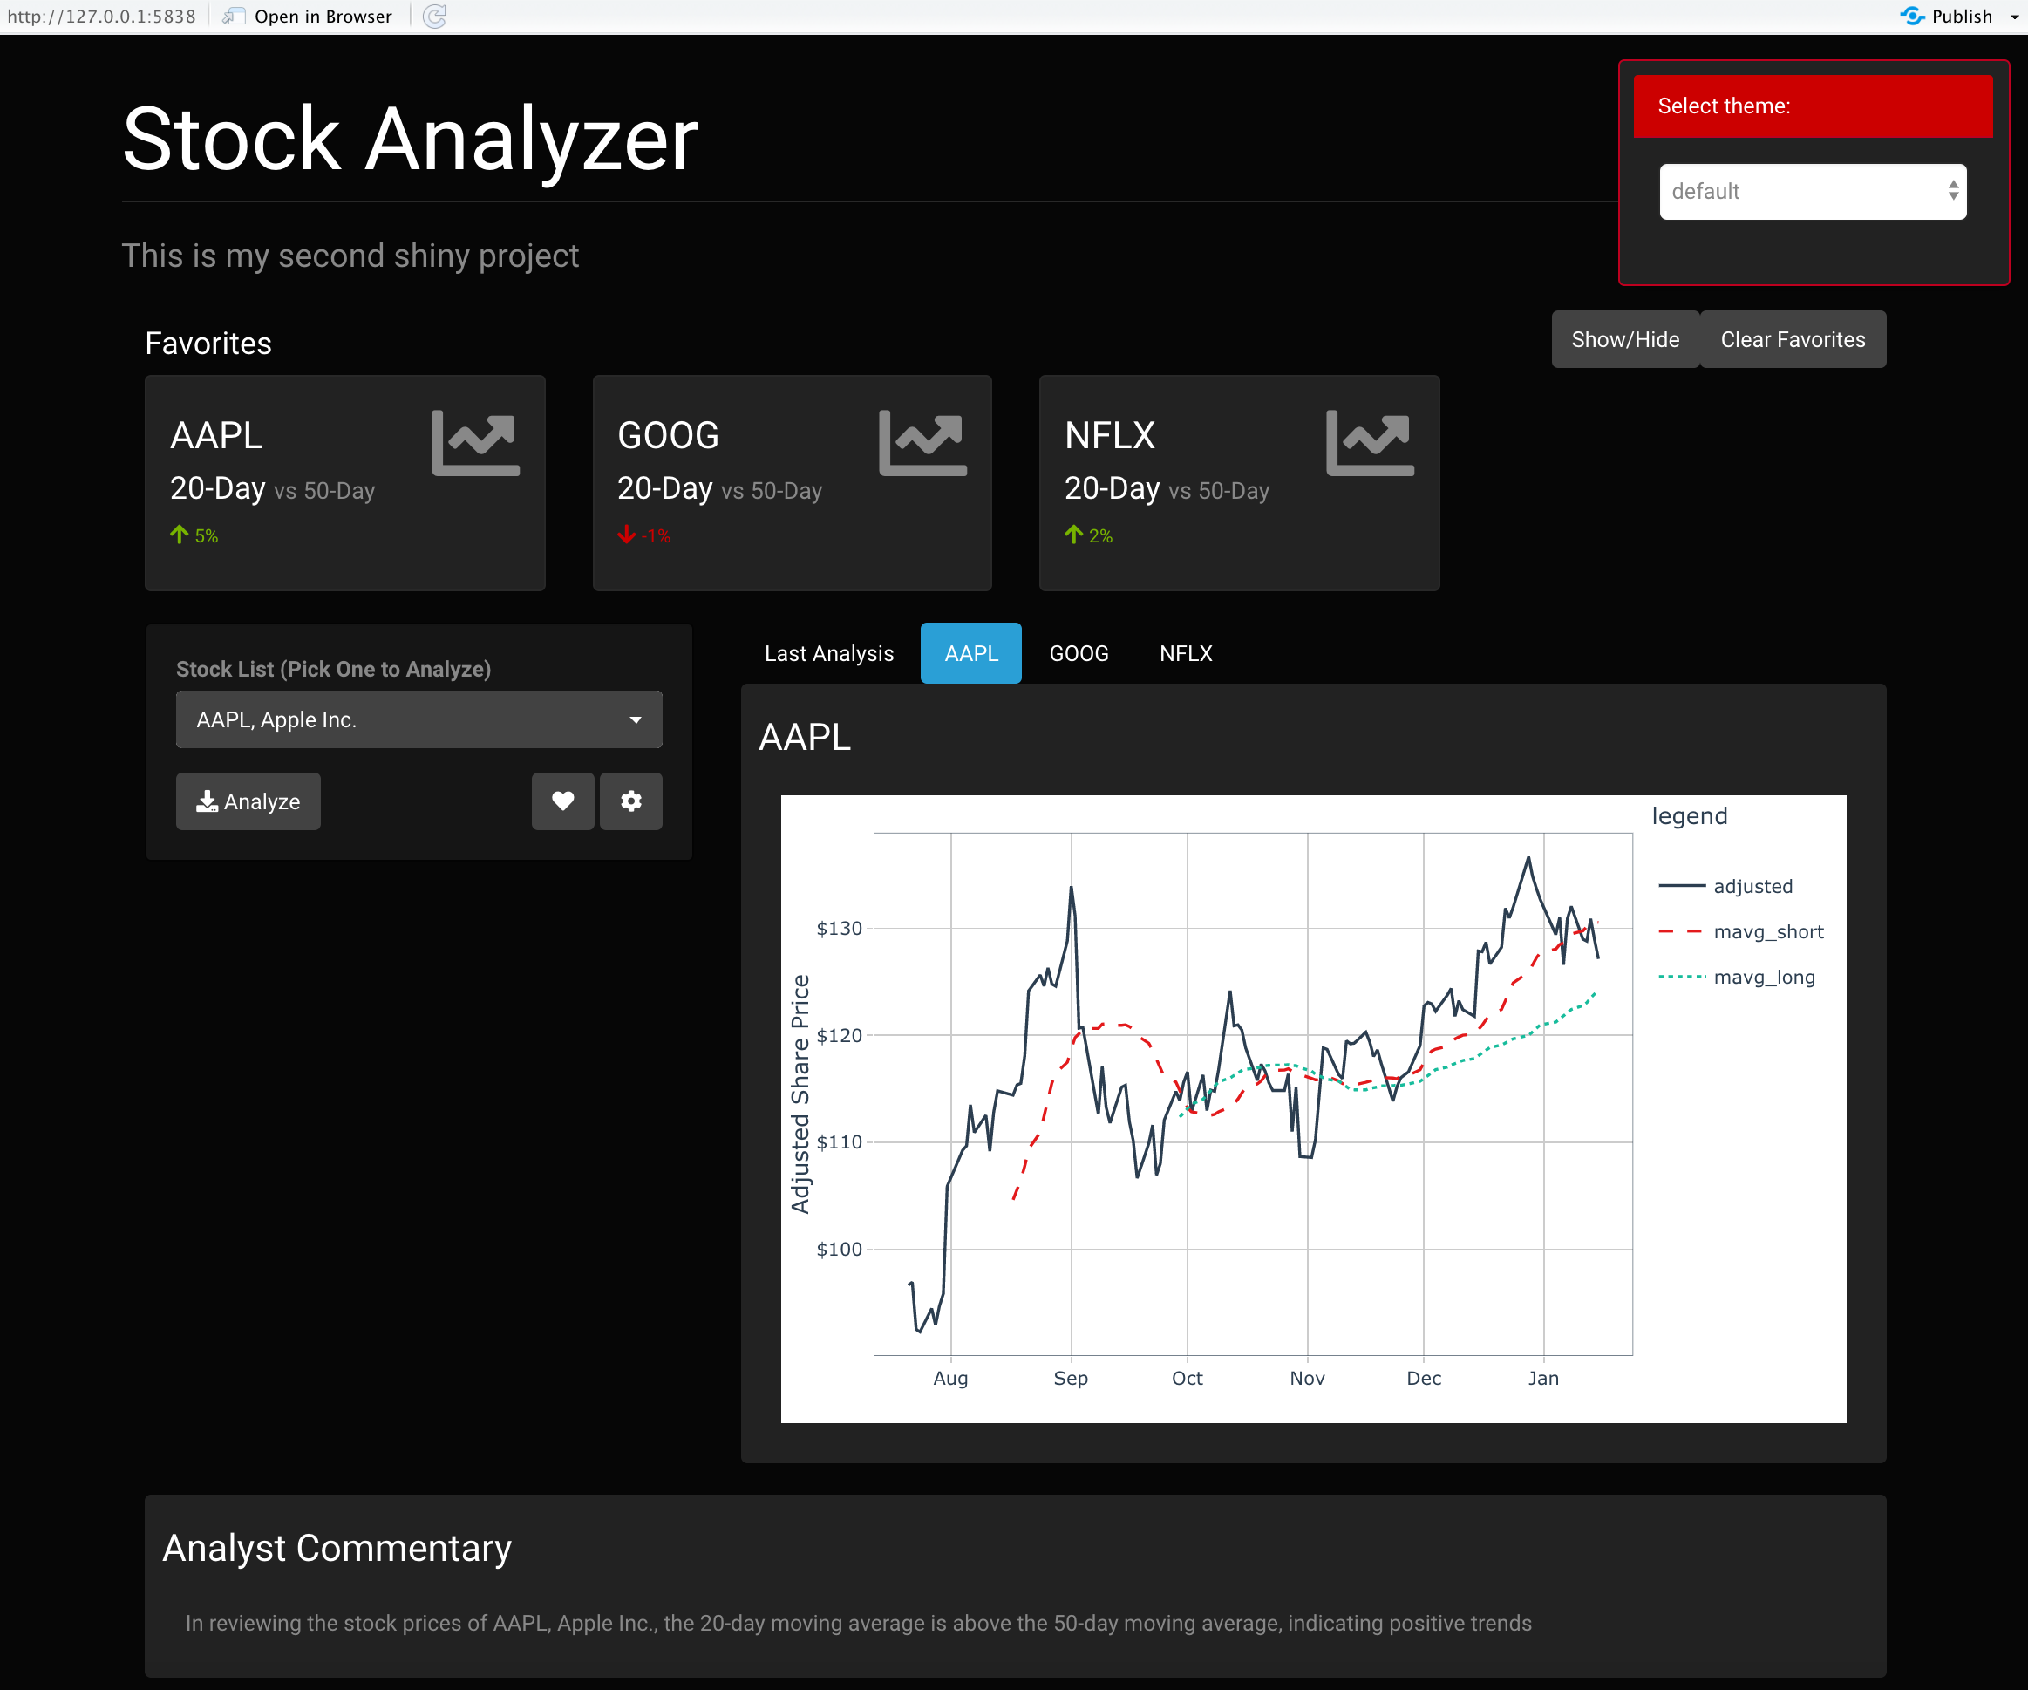This screenshot has height=1690, width=2028.
Task: Click the heart favorite icon button
Action: pyautogui.click(x=563, y=801)
